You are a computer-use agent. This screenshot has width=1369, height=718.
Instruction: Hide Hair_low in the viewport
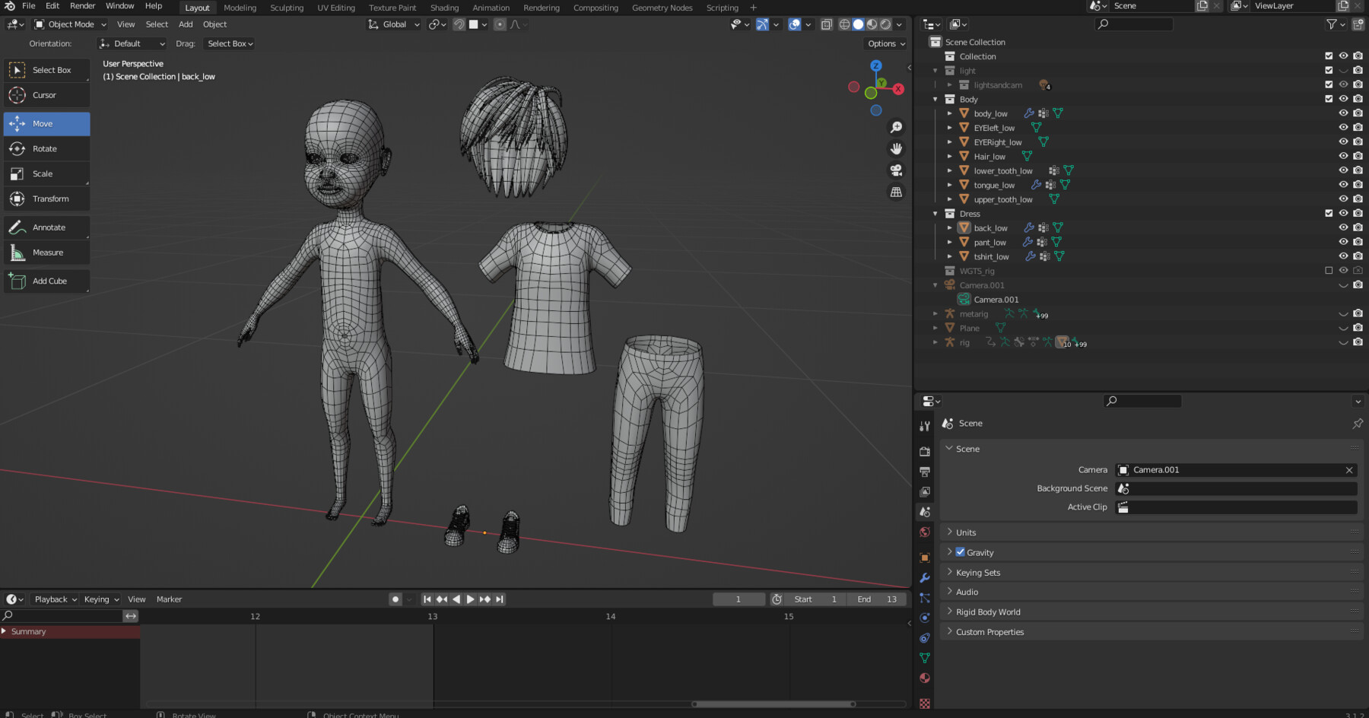click(1342, 156)
